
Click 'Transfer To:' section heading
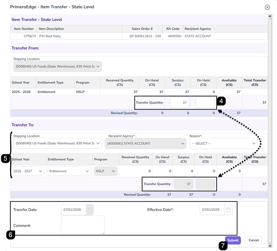[23, 125]
